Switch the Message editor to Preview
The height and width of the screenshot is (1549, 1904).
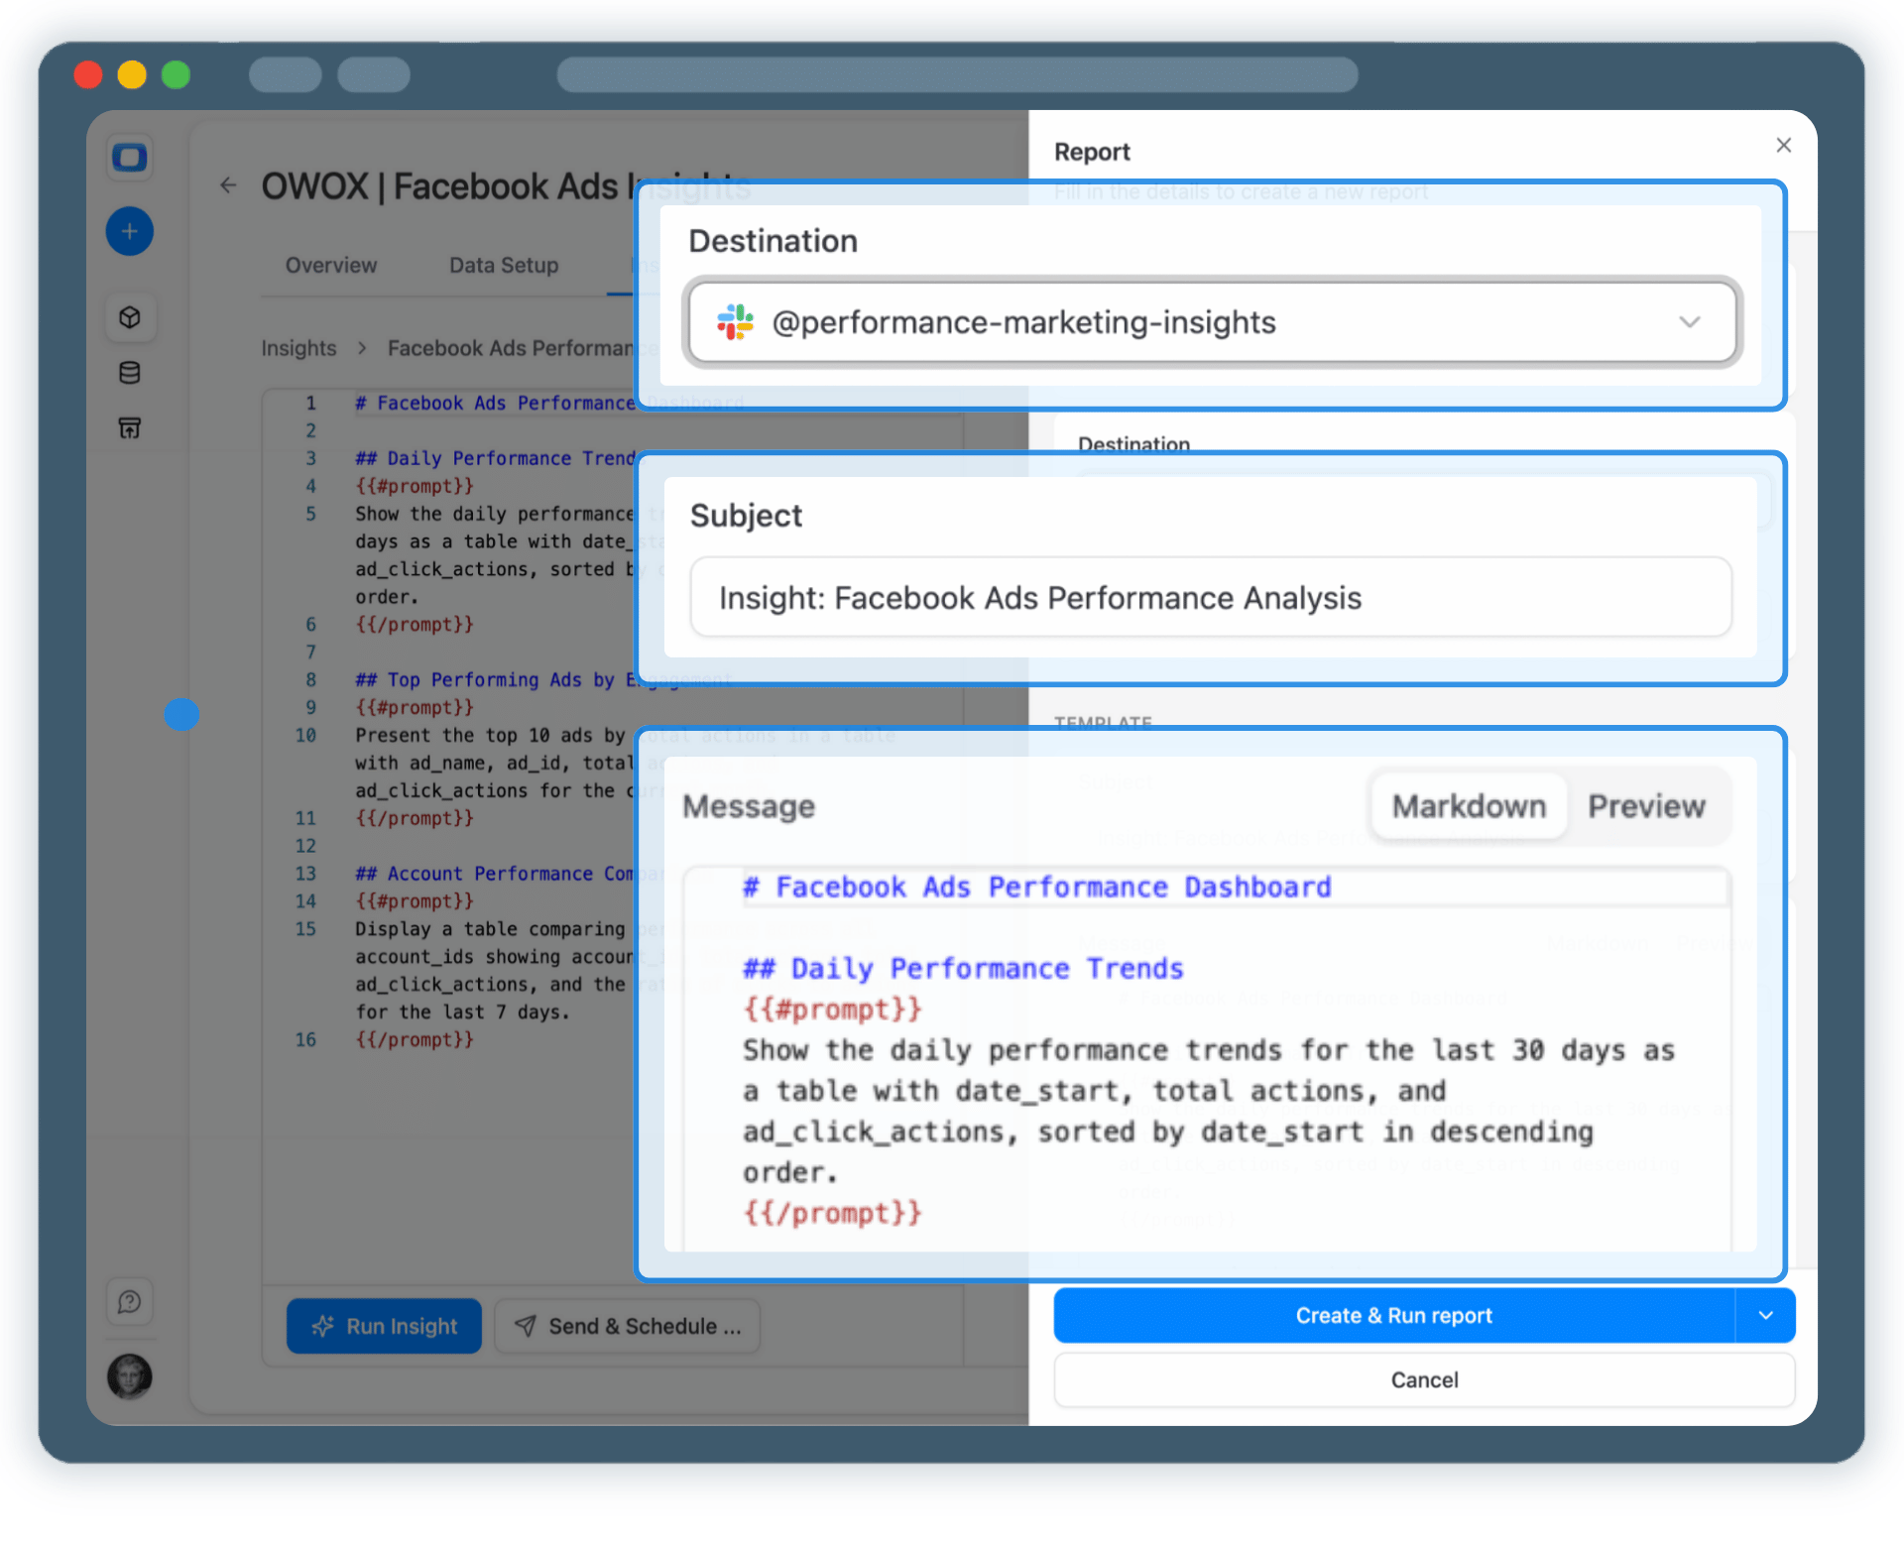pos(1646,806)
